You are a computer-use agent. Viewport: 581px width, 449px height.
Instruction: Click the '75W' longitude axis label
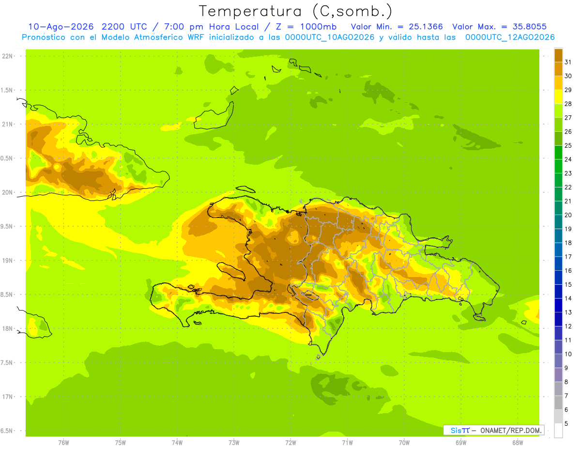click(121, 443)
